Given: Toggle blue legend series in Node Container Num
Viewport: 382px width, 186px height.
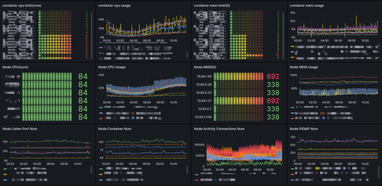Looking at the screenshot, I should tap(101, 180).
